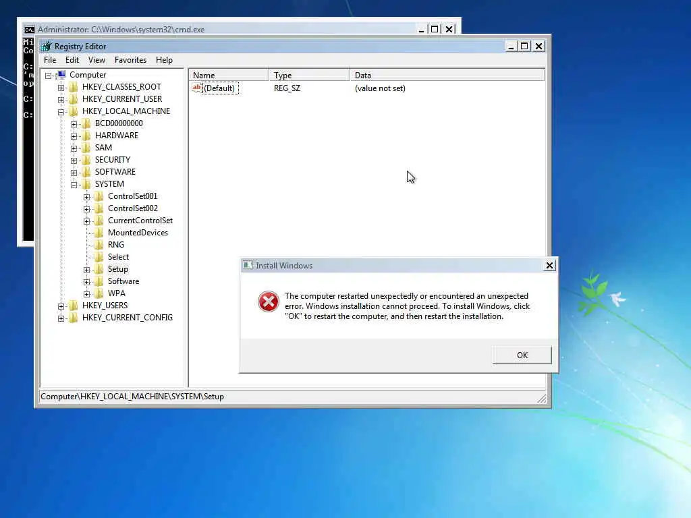Click the MountedDevices folder icon
This screenshot has width=691, height=518.
tap(99, 233)
